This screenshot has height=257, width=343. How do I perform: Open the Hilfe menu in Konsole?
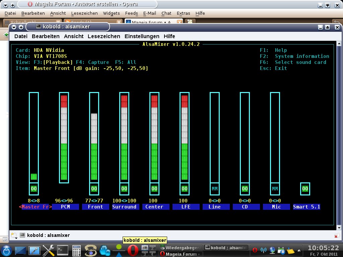pyautogui.click(x=169, y=36)
